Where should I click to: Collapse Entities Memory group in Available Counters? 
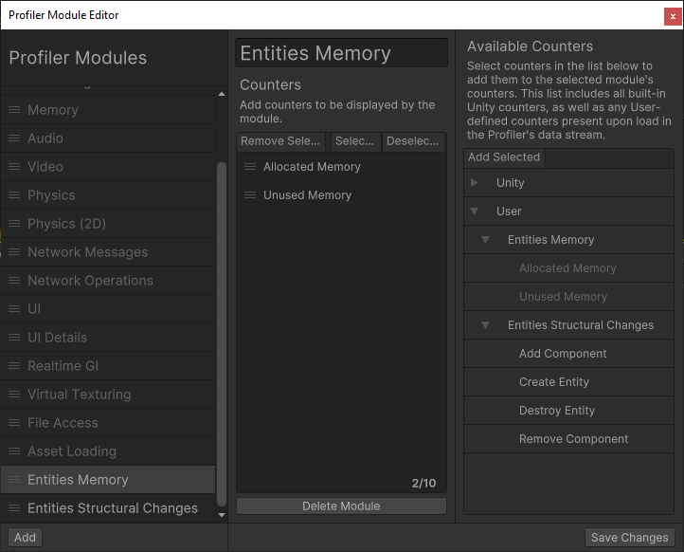coord(485,240)
